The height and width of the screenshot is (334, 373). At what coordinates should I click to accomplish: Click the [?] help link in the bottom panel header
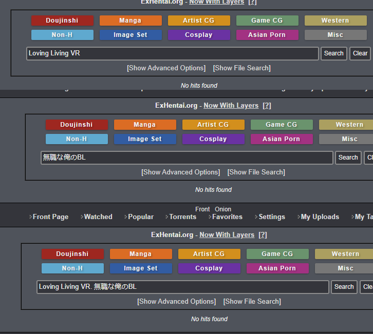click(x=263, y=234)
